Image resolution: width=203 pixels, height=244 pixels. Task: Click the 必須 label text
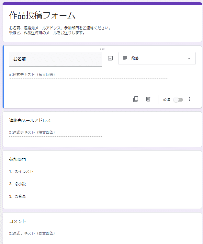click(166, 99)
